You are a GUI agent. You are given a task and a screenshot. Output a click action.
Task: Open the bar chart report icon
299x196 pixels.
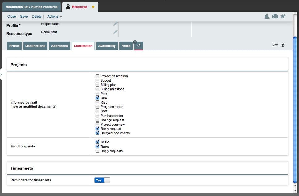pos(267,16)
